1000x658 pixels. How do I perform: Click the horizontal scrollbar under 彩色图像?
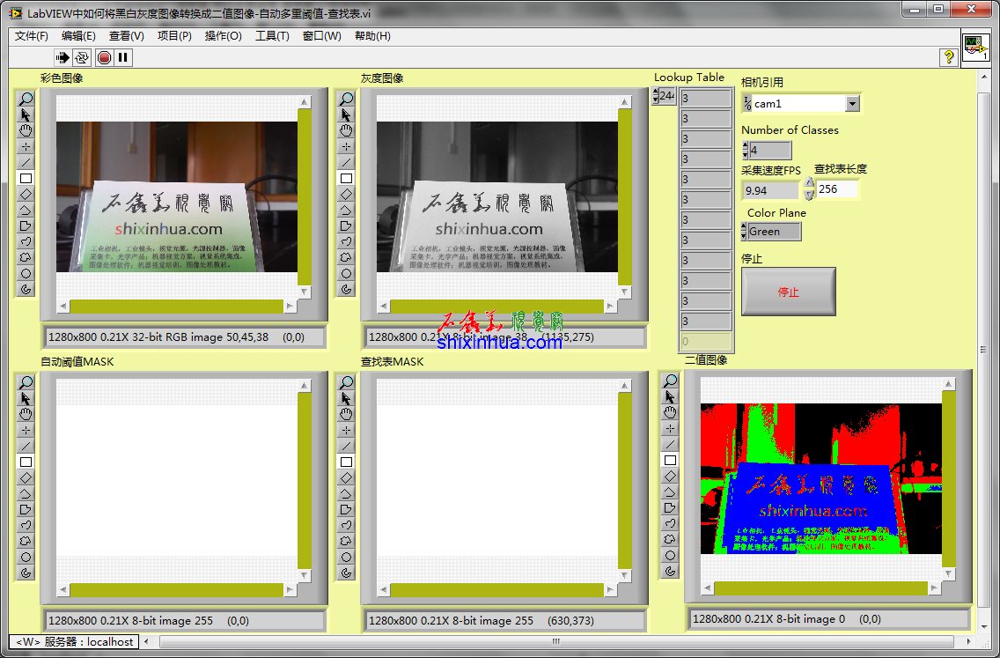pos(176,307)
